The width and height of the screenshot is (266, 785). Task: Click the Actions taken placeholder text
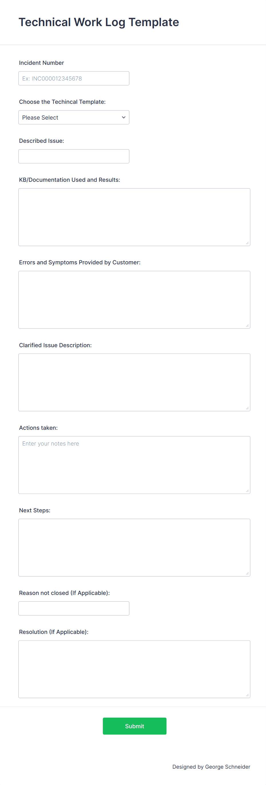50,444
